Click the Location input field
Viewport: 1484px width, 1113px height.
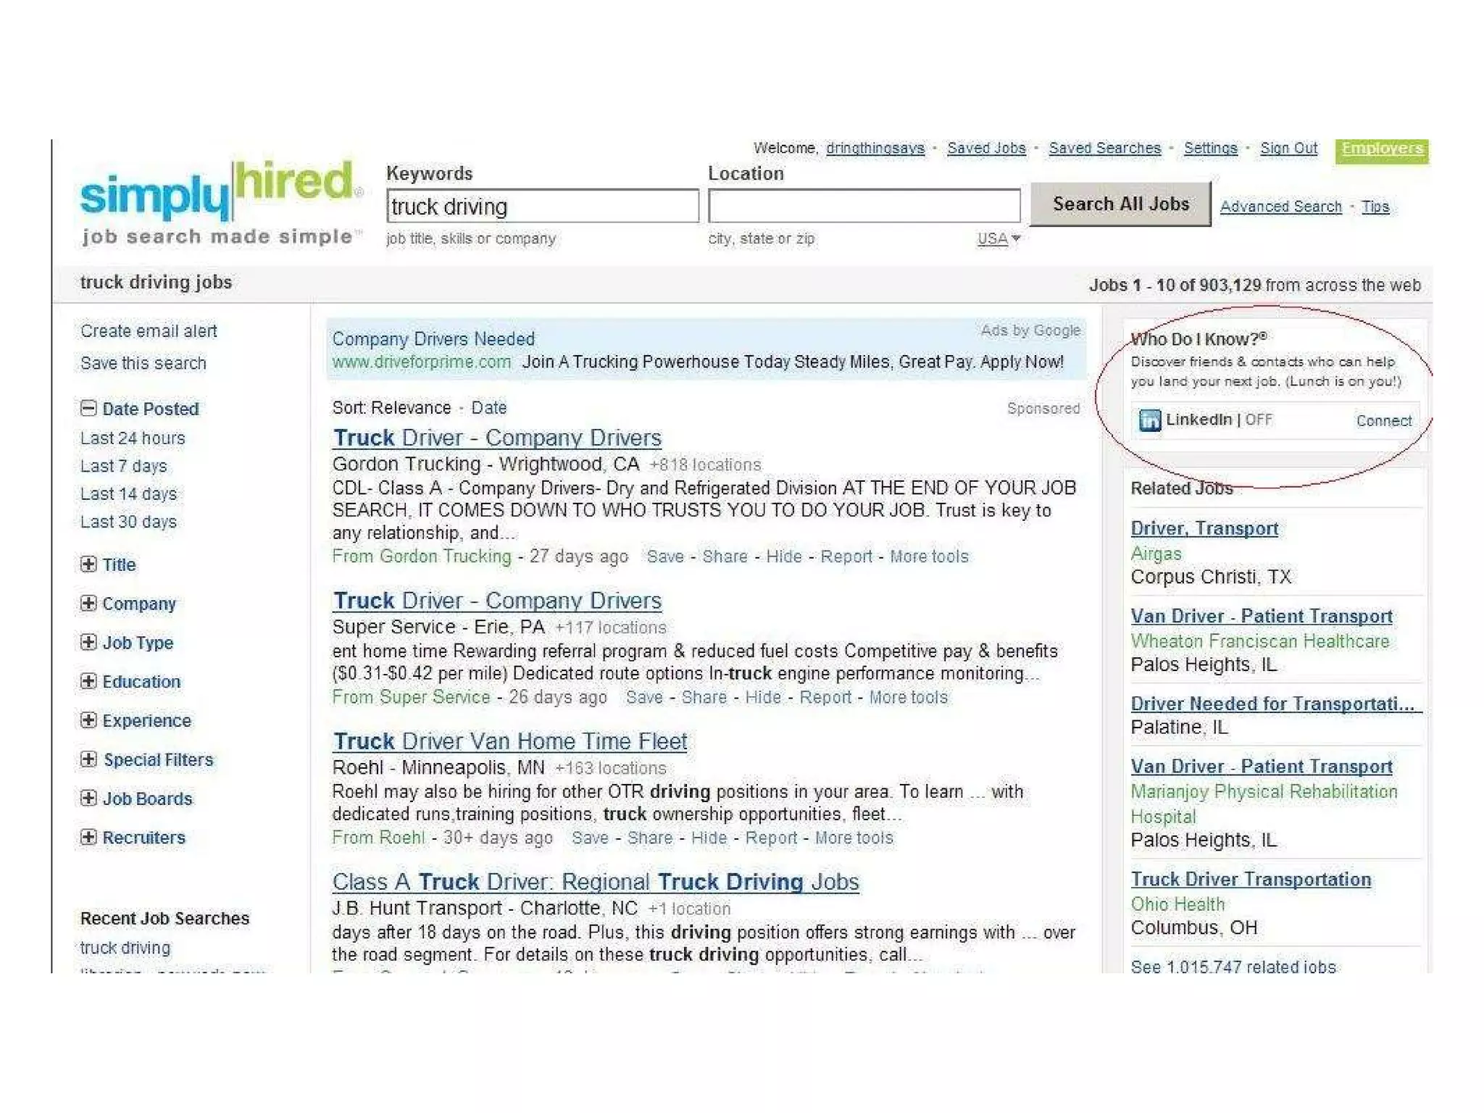click(864, 207)
